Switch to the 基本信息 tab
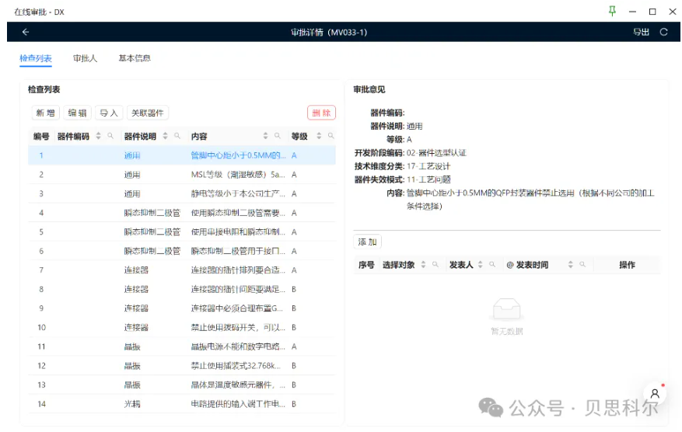 point(135,58)
